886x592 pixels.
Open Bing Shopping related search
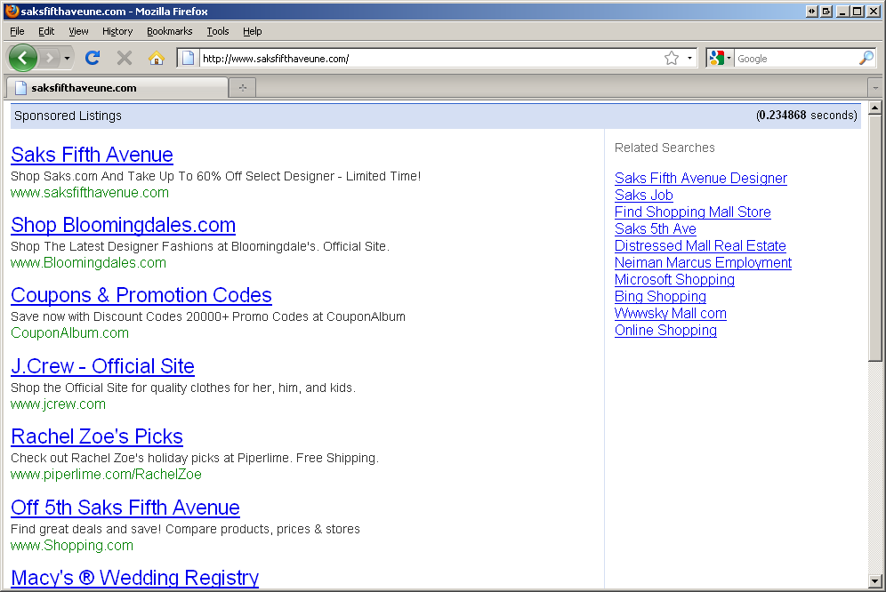point(661,297)
